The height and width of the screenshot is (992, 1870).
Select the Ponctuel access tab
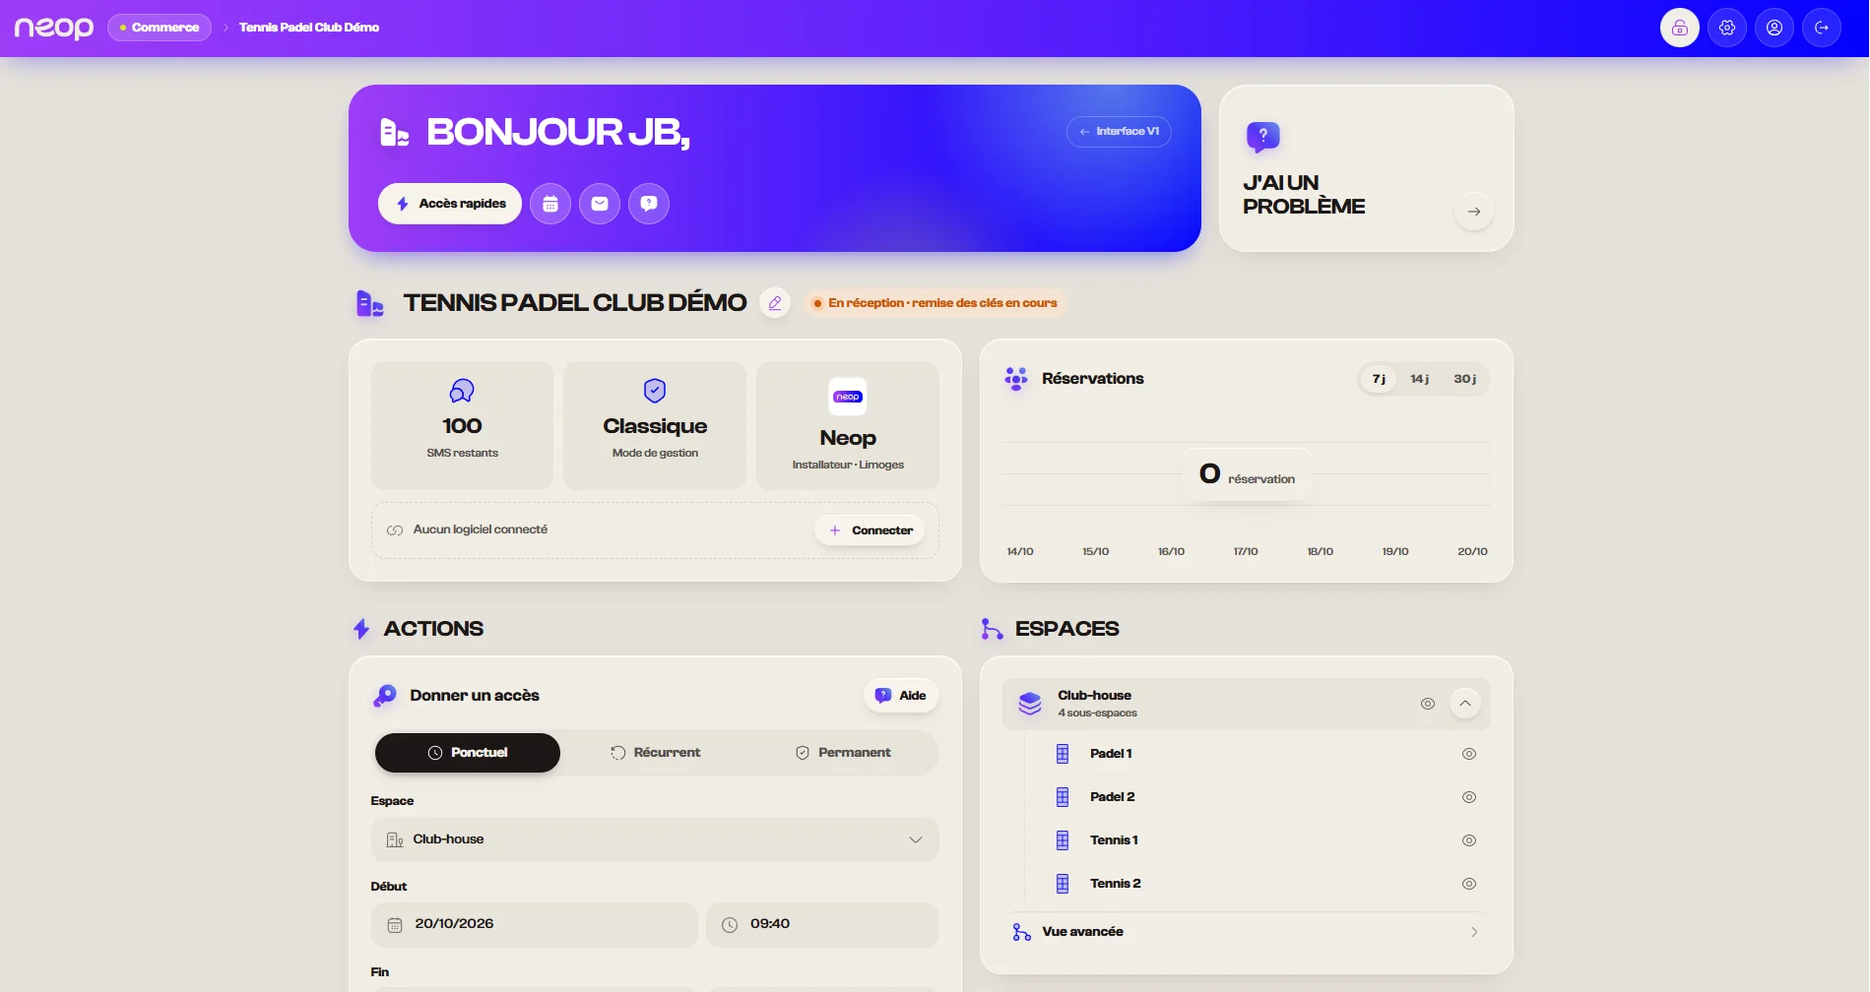point(468,753)
